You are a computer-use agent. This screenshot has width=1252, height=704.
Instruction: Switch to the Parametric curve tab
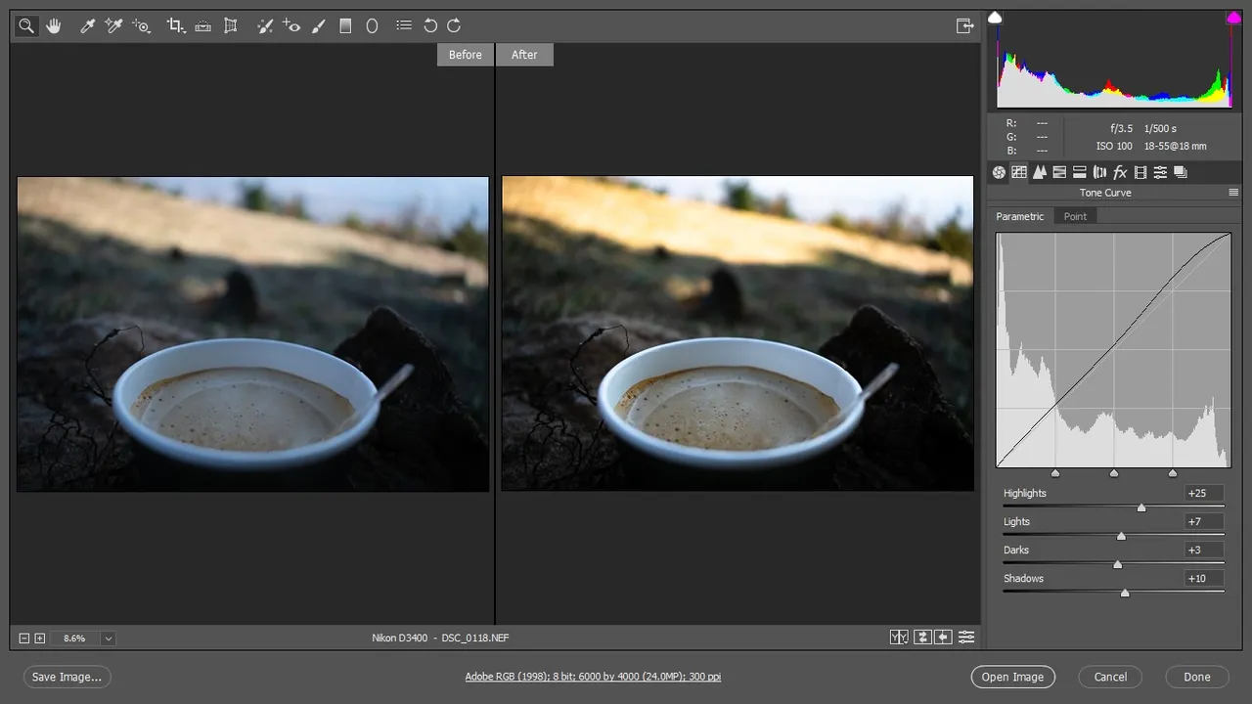click(1020, 216)
